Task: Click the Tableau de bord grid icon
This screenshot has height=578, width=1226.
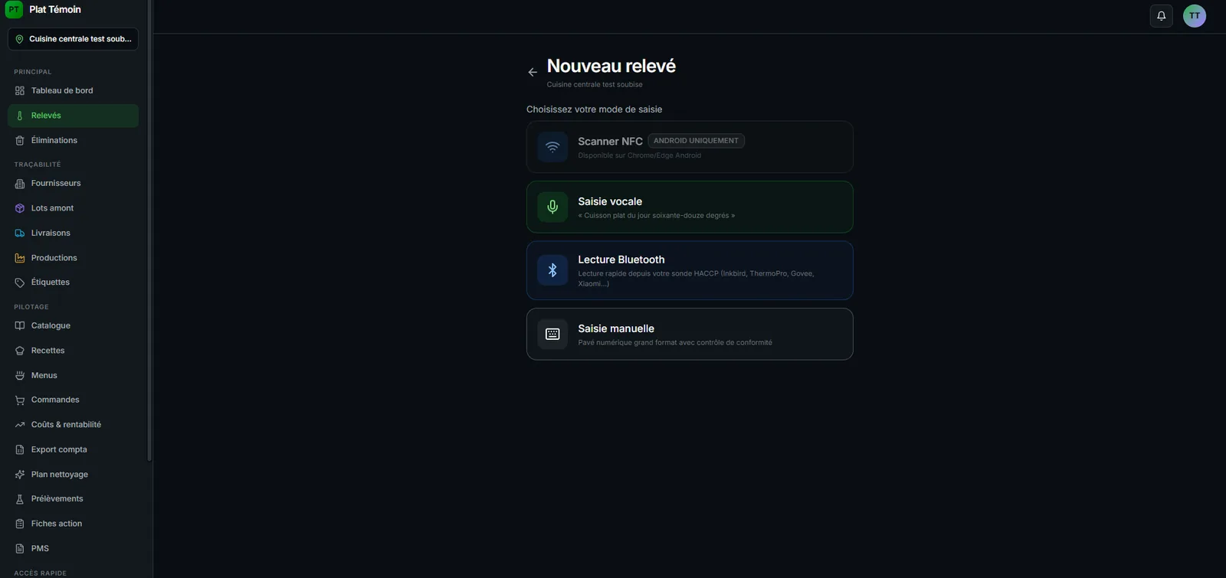Action: click(x=20, y=90)
